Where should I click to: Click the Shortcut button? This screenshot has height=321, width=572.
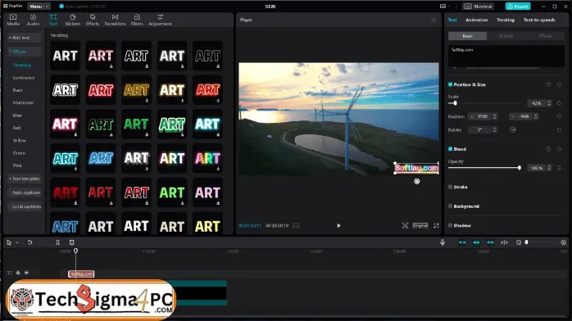click(478, 7)
